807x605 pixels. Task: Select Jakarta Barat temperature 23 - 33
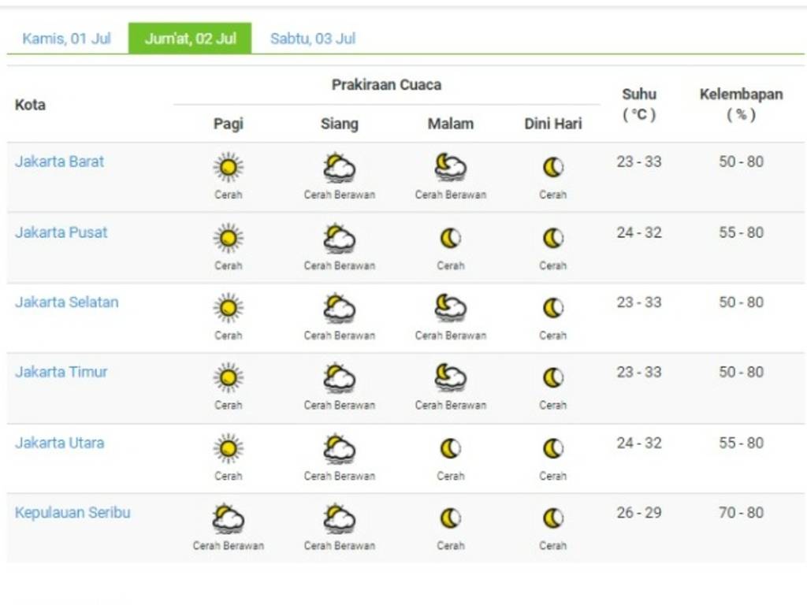coord(639,161)
